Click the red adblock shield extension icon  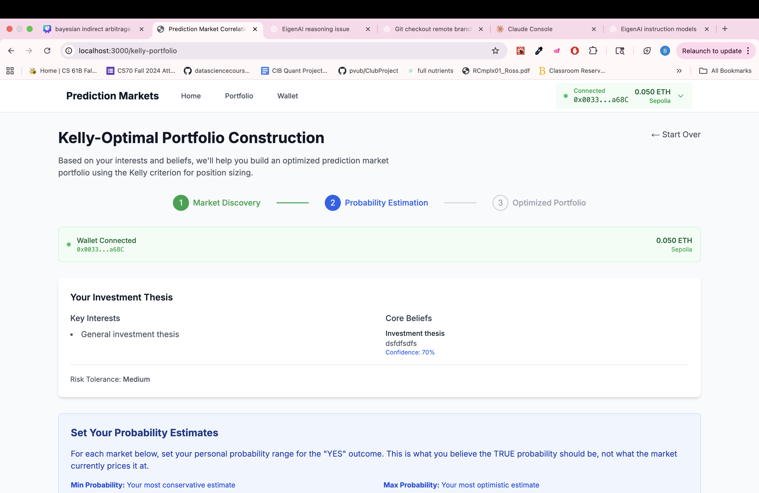pos(575,51)
